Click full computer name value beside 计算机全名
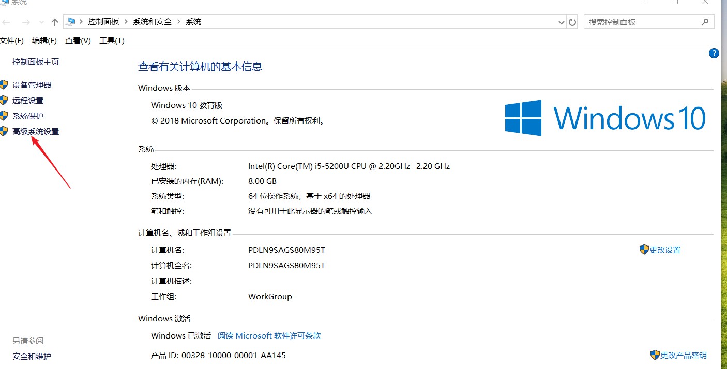The height and width of the screenshot is (369, 727). [287, 265]
